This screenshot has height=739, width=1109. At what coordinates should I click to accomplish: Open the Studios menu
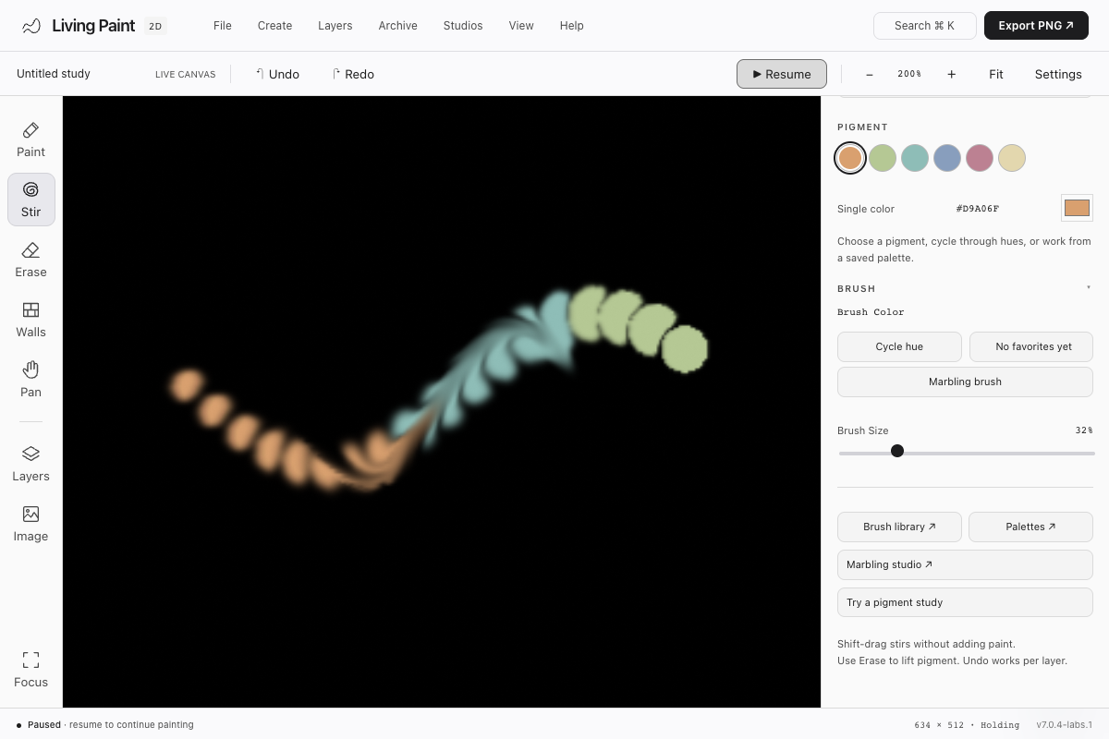463,26
